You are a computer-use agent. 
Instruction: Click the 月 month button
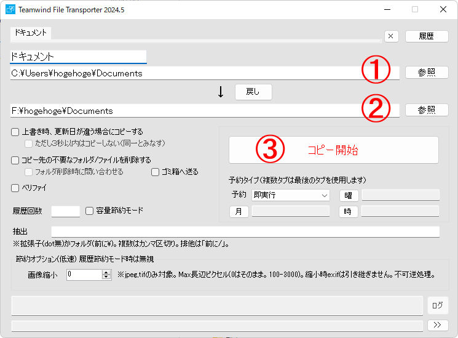point(239,212)
